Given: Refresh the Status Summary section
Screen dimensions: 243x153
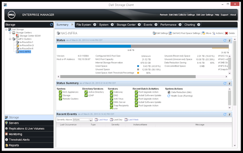Looking at the screenshot, I should [225, 83].
